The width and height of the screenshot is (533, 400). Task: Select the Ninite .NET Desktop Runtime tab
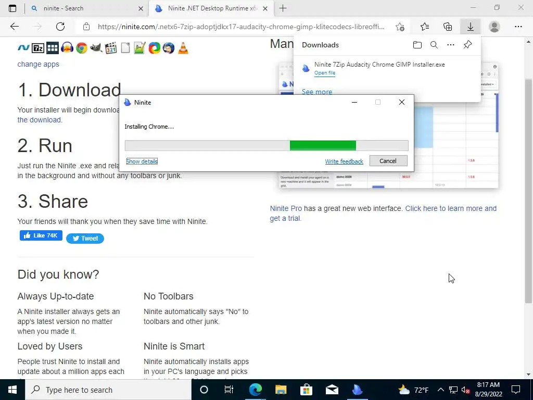211,8
